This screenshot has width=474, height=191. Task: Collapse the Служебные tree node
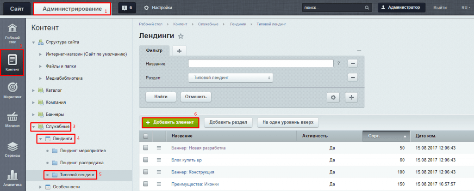tap(34, 126)
